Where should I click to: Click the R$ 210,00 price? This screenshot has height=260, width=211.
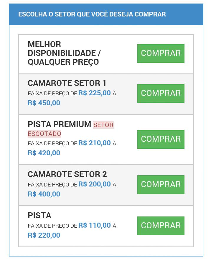pos(95,143)
